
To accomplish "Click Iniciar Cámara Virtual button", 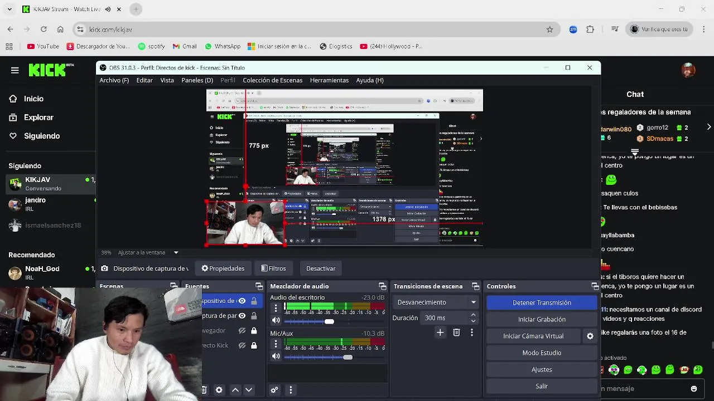I will point(533,336).
